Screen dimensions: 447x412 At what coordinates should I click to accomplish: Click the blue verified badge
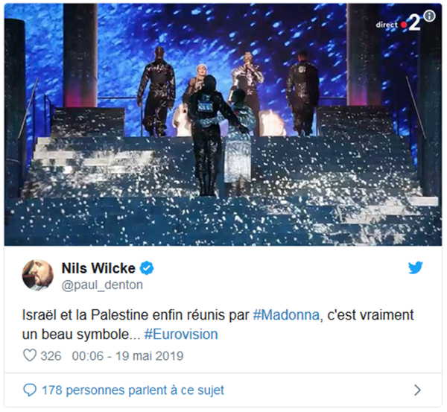[147, 268]
